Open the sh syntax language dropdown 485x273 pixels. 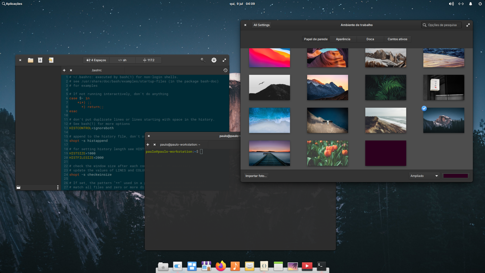(x=122, y=60)
